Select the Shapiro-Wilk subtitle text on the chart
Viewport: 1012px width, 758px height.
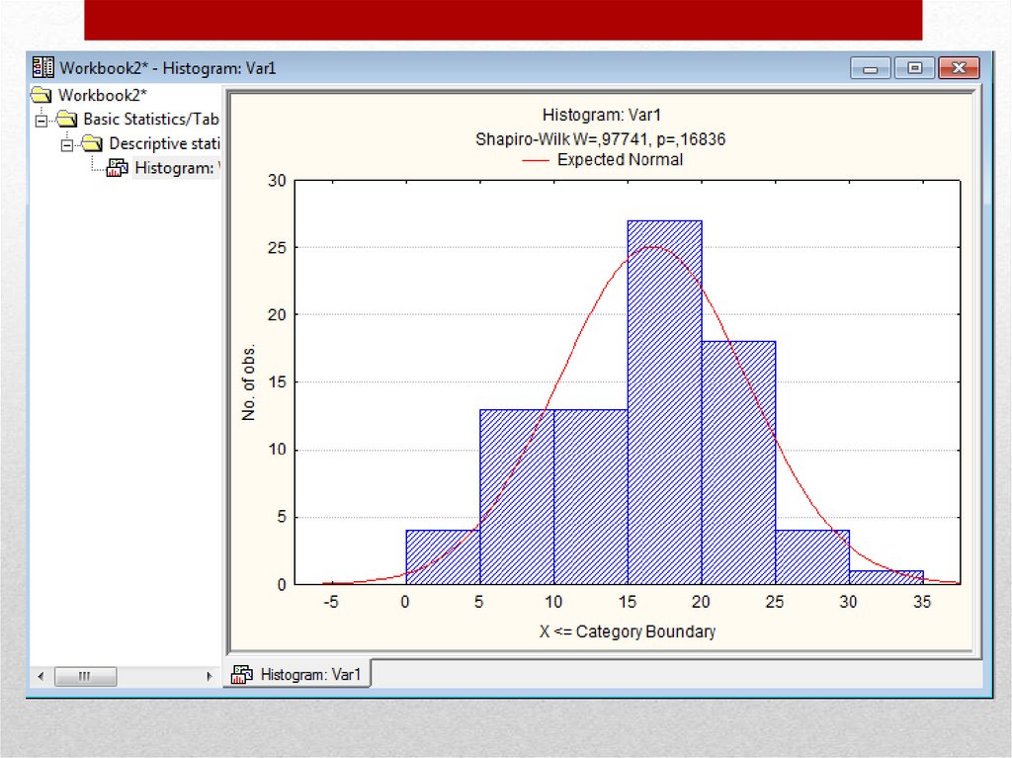(x=600, y=139)
